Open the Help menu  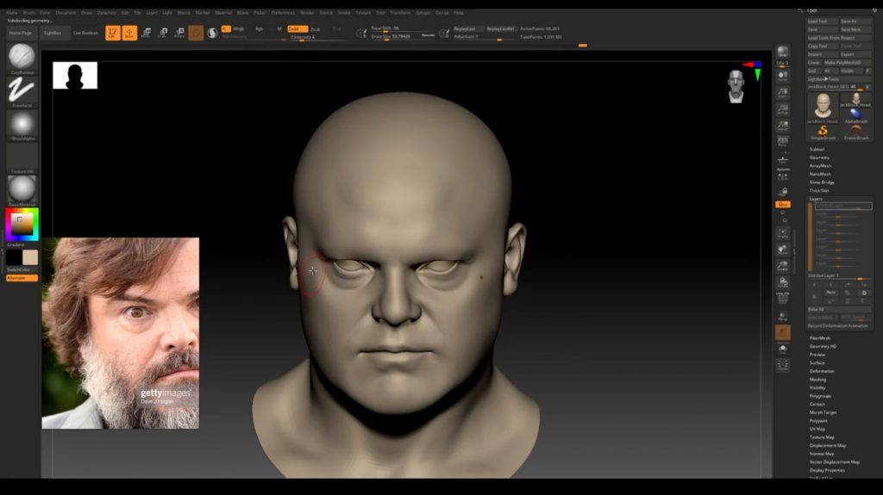pos(459,12)
